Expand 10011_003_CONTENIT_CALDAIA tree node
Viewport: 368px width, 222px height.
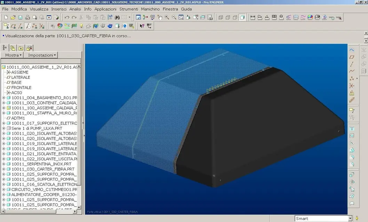click(4, 103)
